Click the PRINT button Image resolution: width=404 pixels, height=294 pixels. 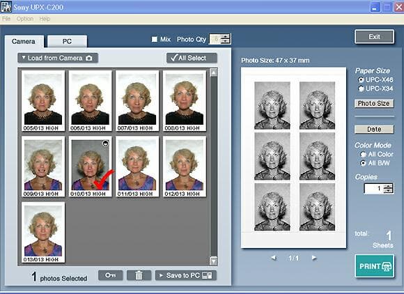click(x=374, y=266)
